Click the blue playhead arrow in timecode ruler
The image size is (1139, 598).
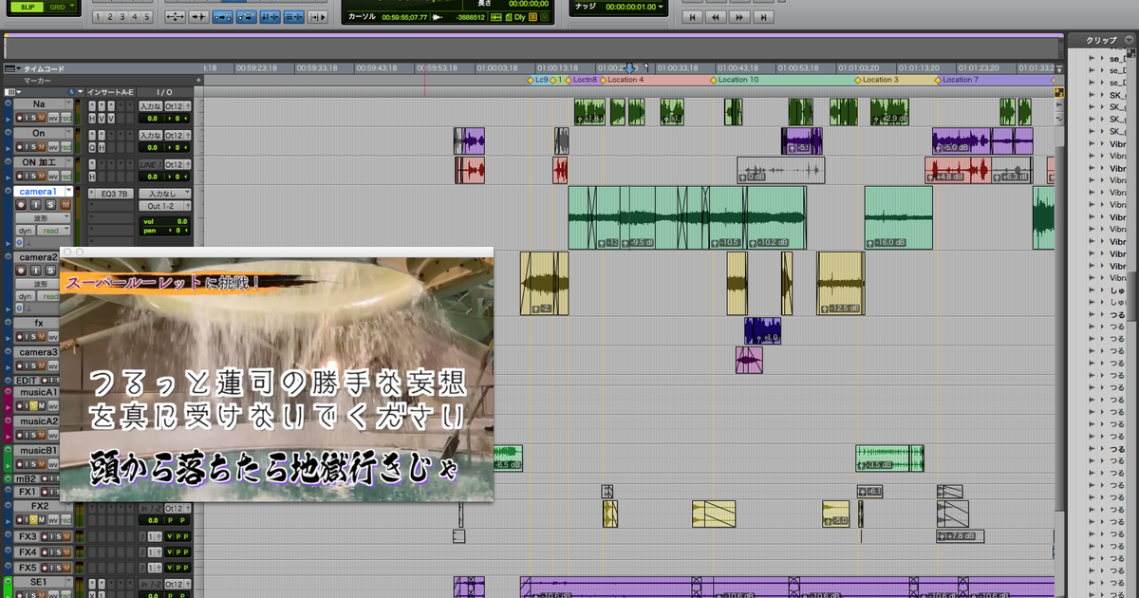pos(630,69)
